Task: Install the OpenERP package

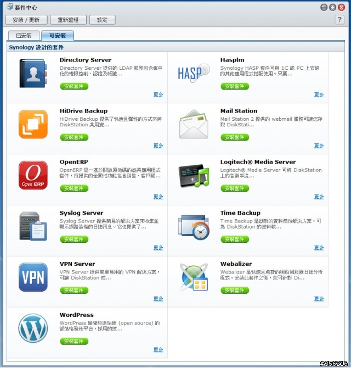Action: tap(74, 188)
